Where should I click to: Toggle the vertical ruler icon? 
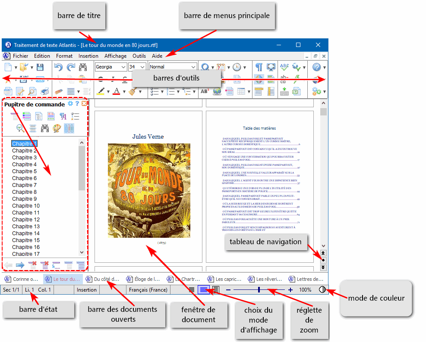[x=271, y=91]
